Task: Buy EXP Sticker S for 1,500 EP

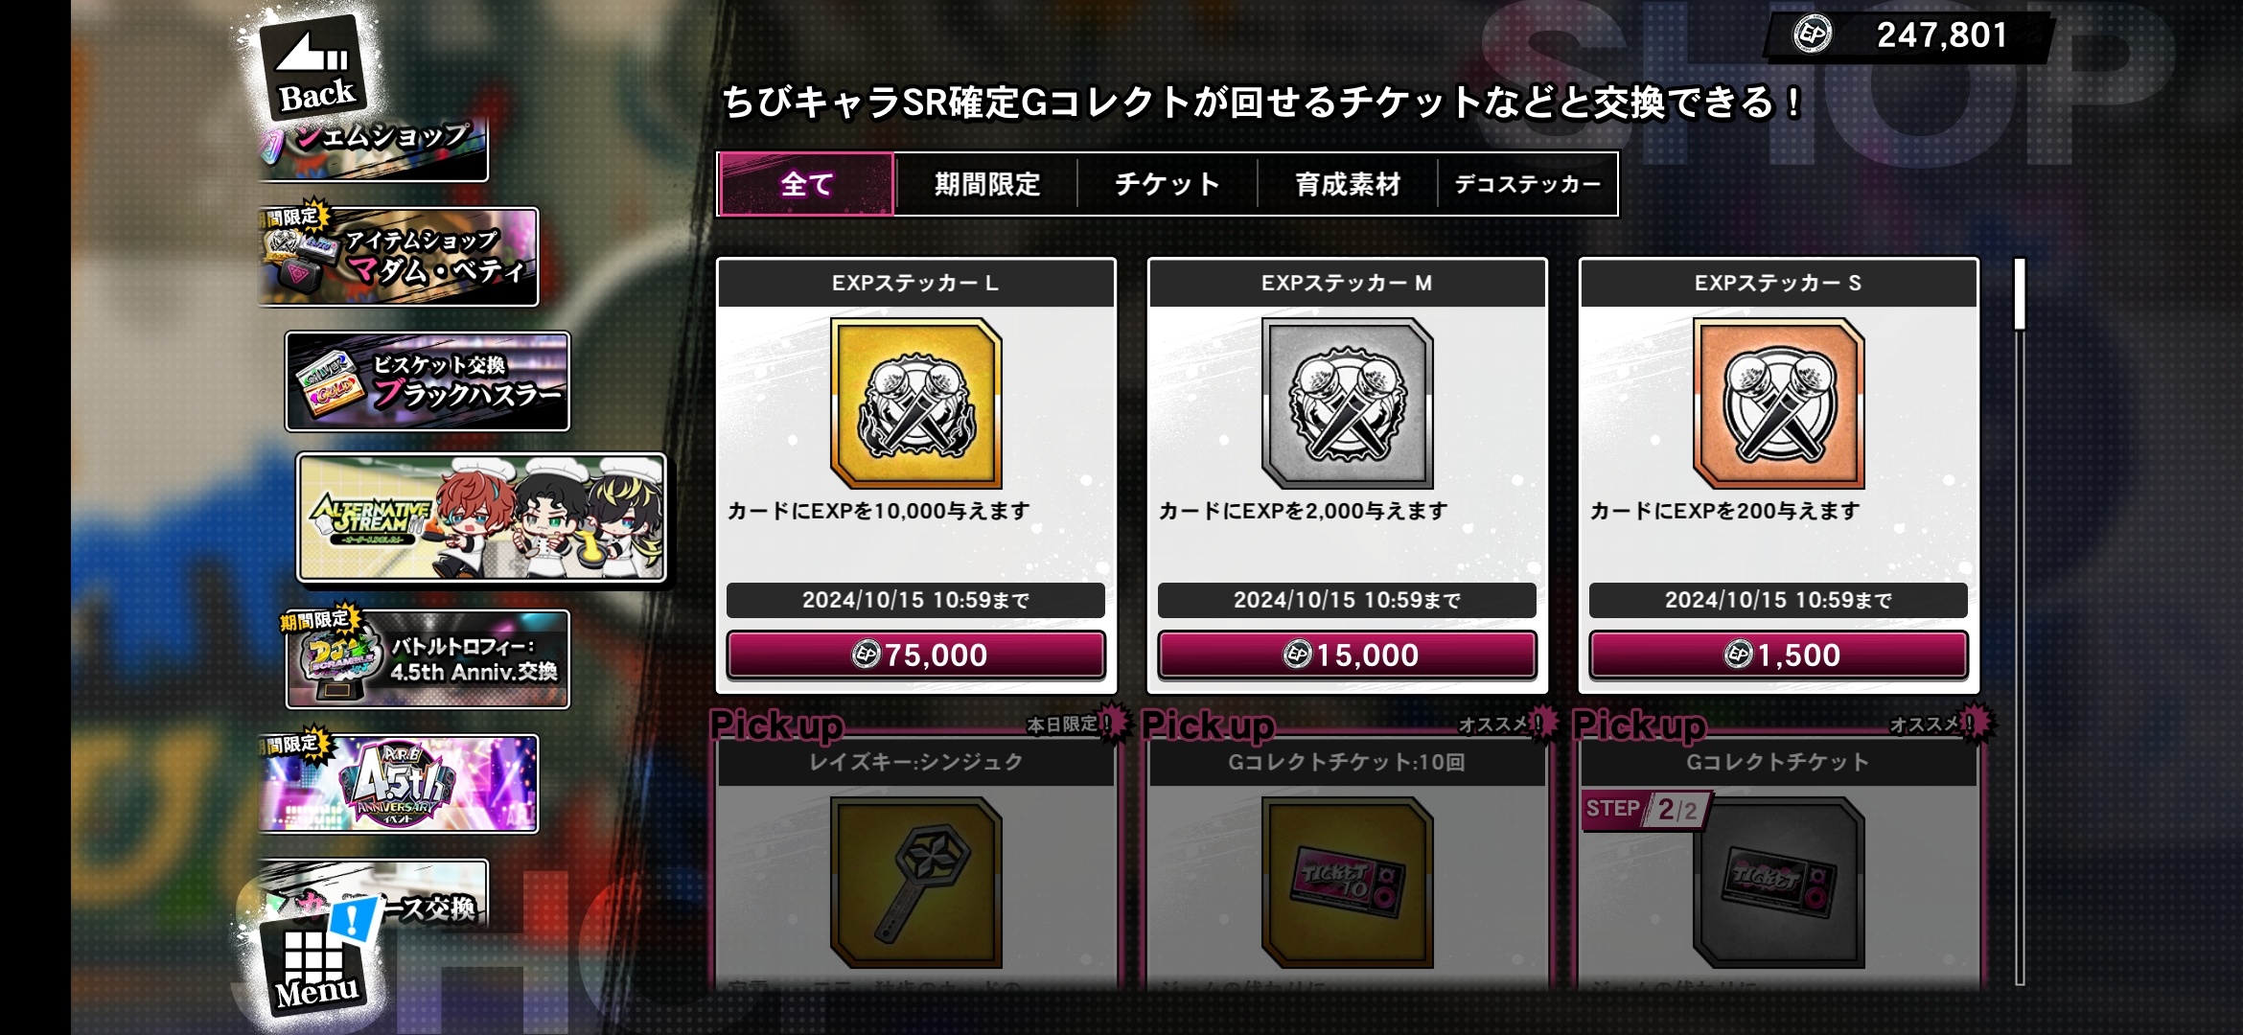Action: pos(1778,655)
